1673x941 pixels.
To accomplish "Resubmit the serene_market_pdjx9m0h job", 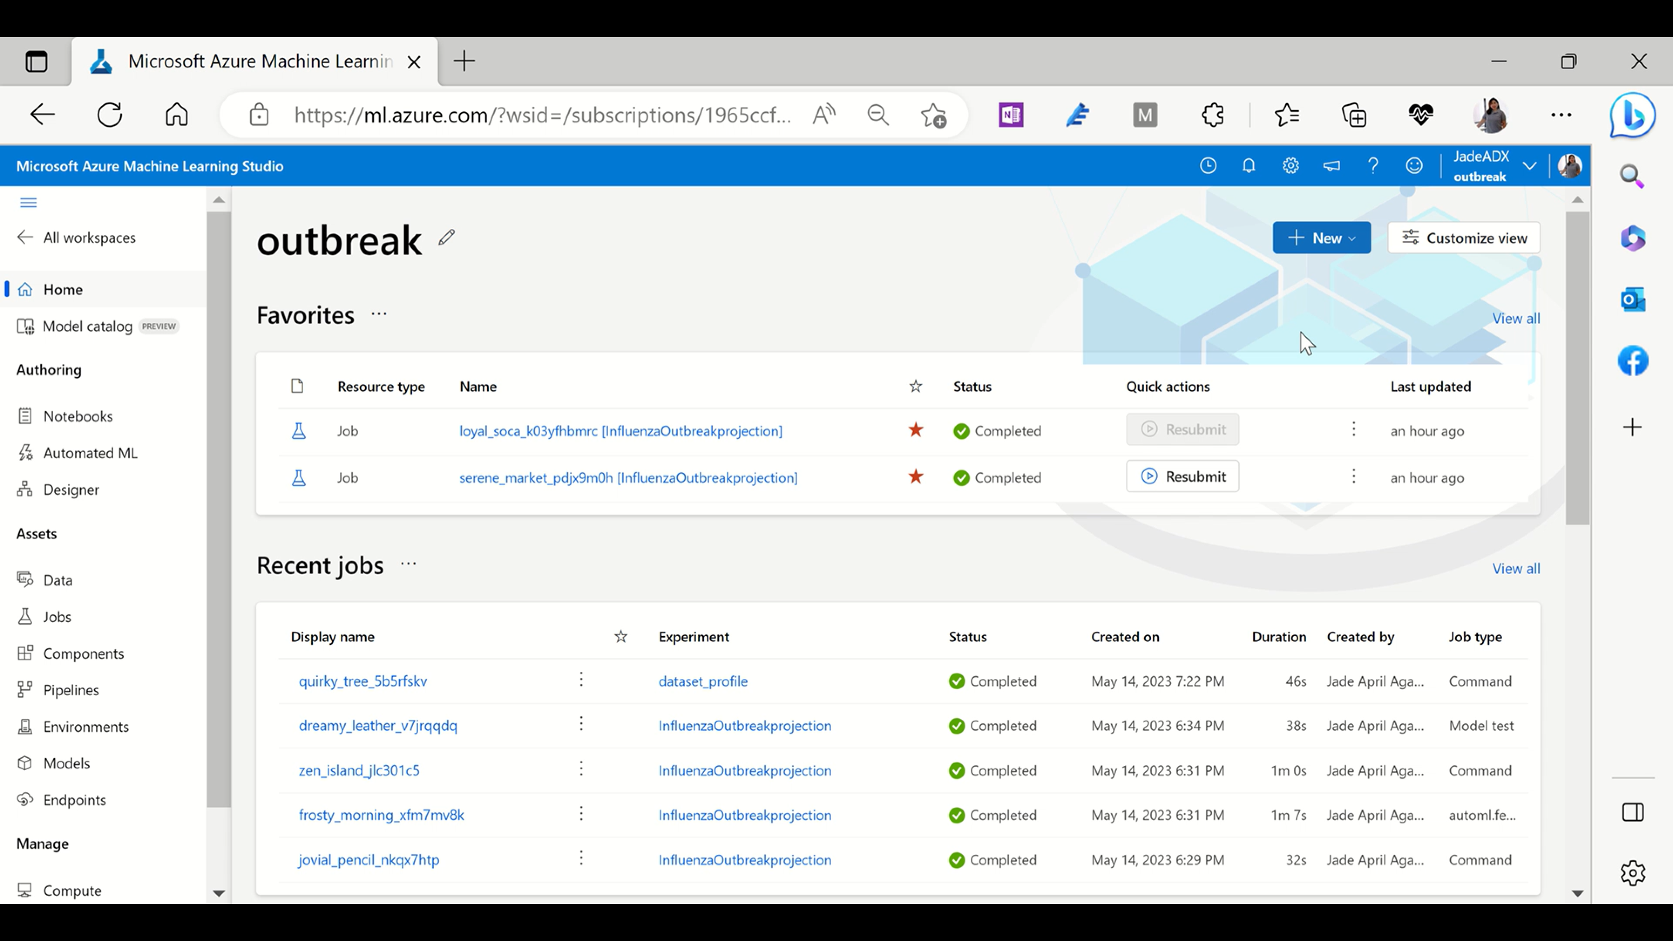I will (x=1182, y=477).
